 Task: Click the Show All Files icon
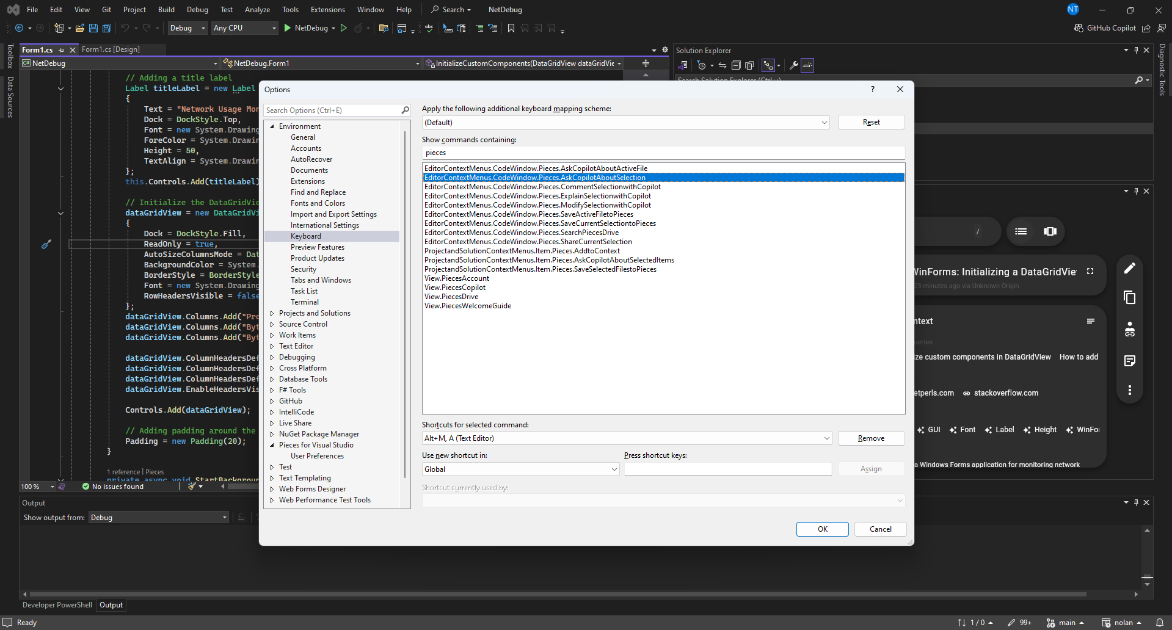click(749, 65)
